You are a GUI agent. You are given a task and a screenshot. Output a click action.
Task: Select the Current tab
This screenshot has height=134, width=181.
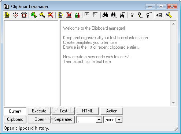[x=15, y=111]
